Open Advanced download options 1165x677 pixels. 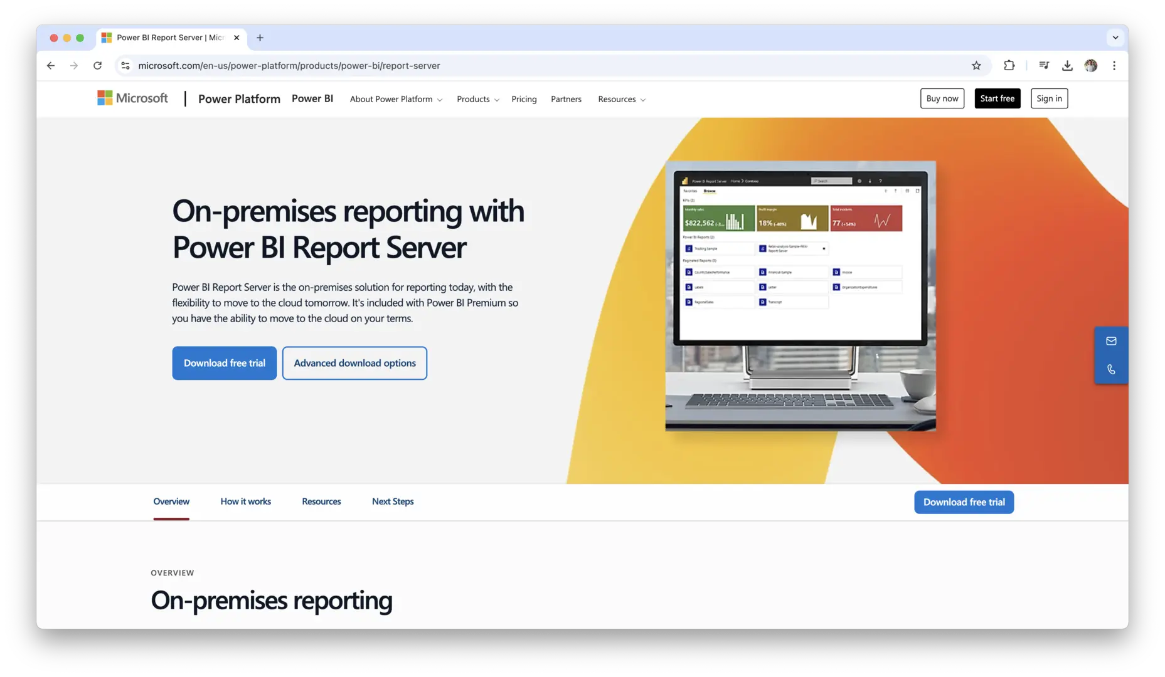click(354, 363)
